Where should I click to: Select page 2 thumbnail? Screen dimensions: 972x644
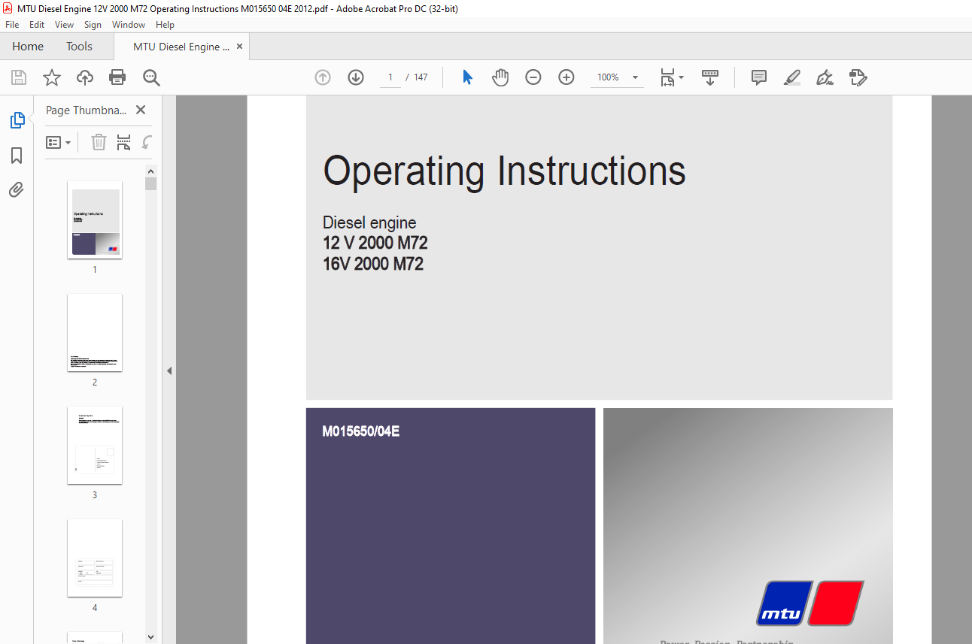click(95, 332)
